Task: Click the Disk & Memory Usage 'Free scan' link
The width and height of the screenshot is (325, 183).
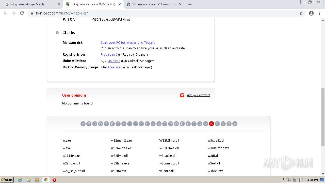Action: tap(115, 67)
